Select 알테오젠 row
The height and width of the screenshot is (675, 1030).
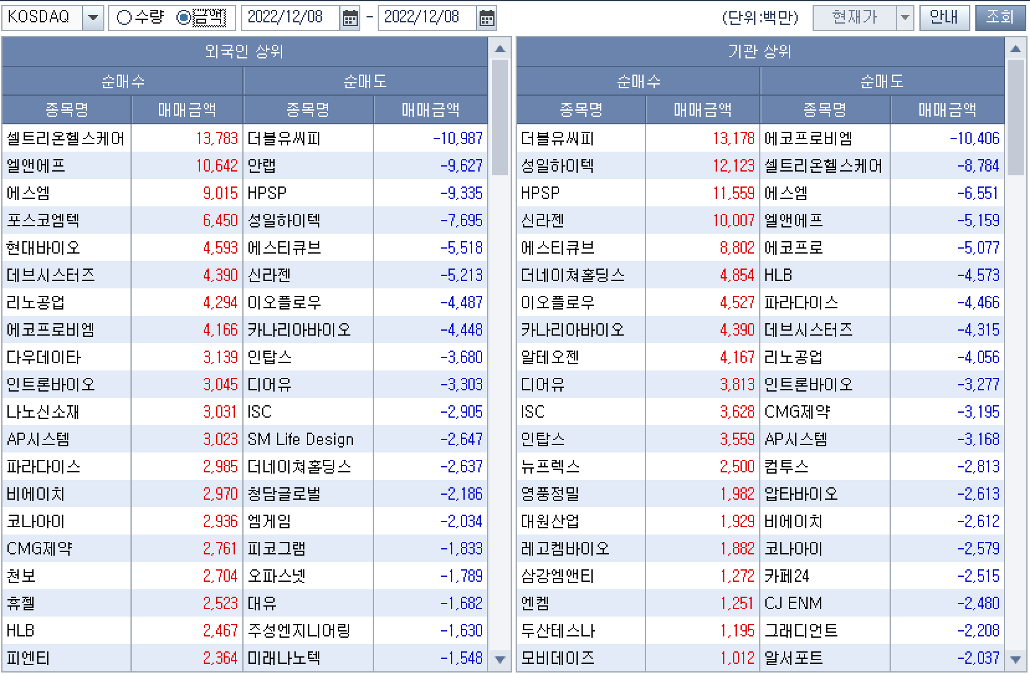[x=581, y=357]
